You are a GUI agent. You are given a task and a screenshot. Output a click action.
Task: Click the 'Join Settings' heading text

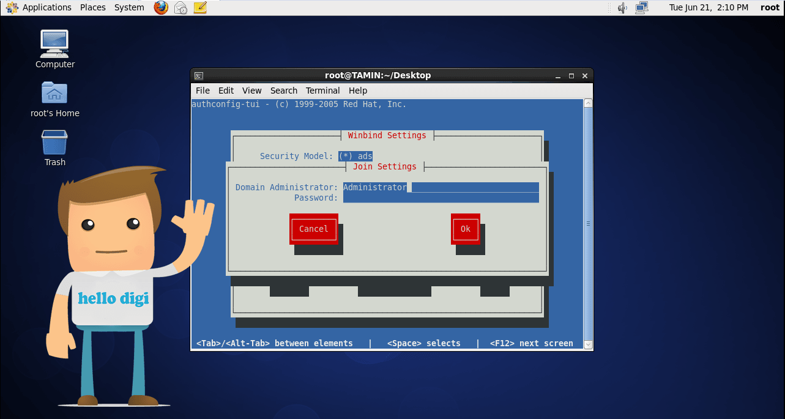[384, 166]
